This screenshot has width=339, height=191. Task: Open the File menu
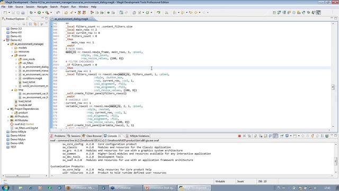point(4,7)
